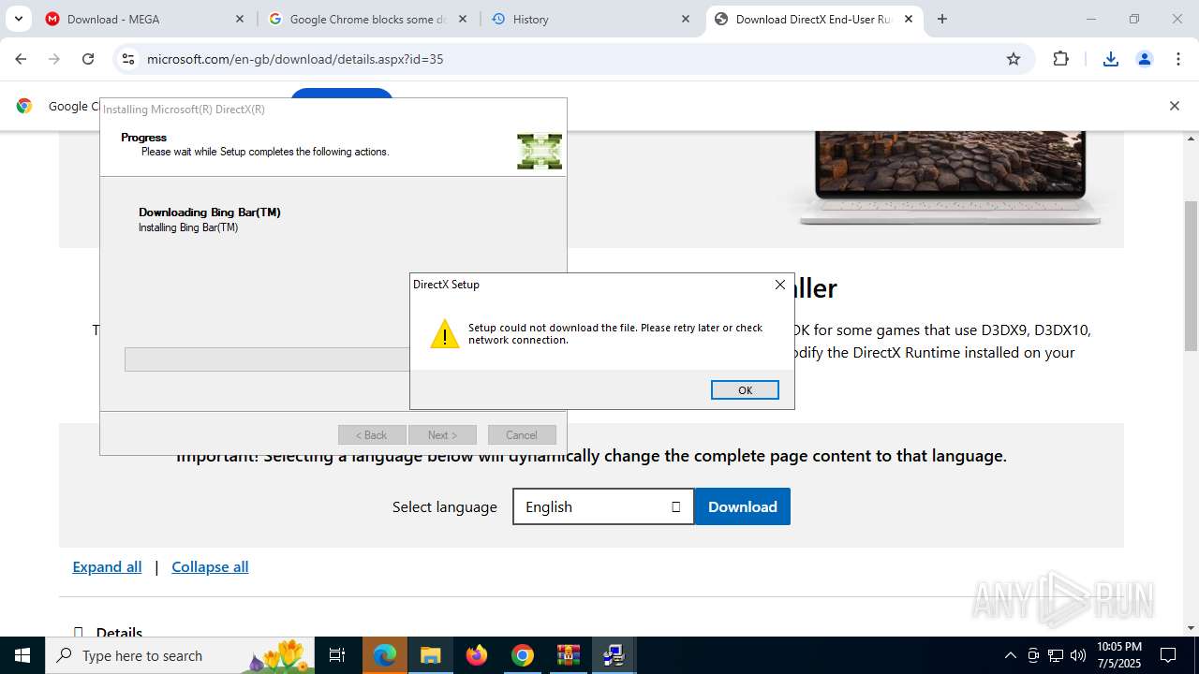View site information icon in address bar

(x=128, y=59)
